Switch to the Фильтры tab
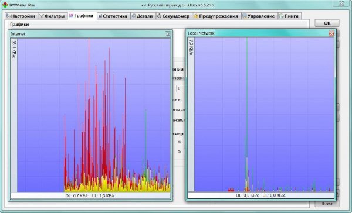This screenshot has width=352, height=213. click(52, 16)
